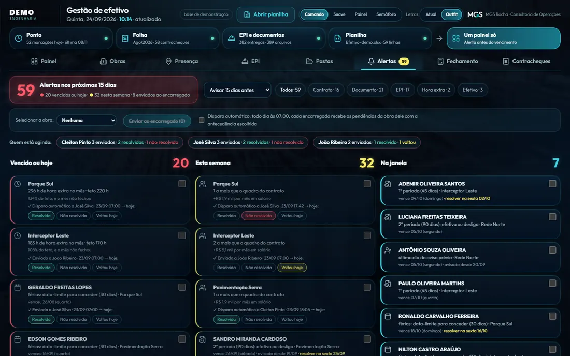
Task: Select the Semáforo theme option
Action: pos(386,14)
